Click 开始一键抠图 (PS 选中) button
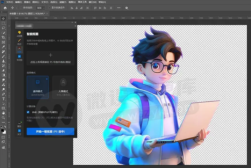The height and width of the screenshot is (168, 251). [x=51, y=132]
